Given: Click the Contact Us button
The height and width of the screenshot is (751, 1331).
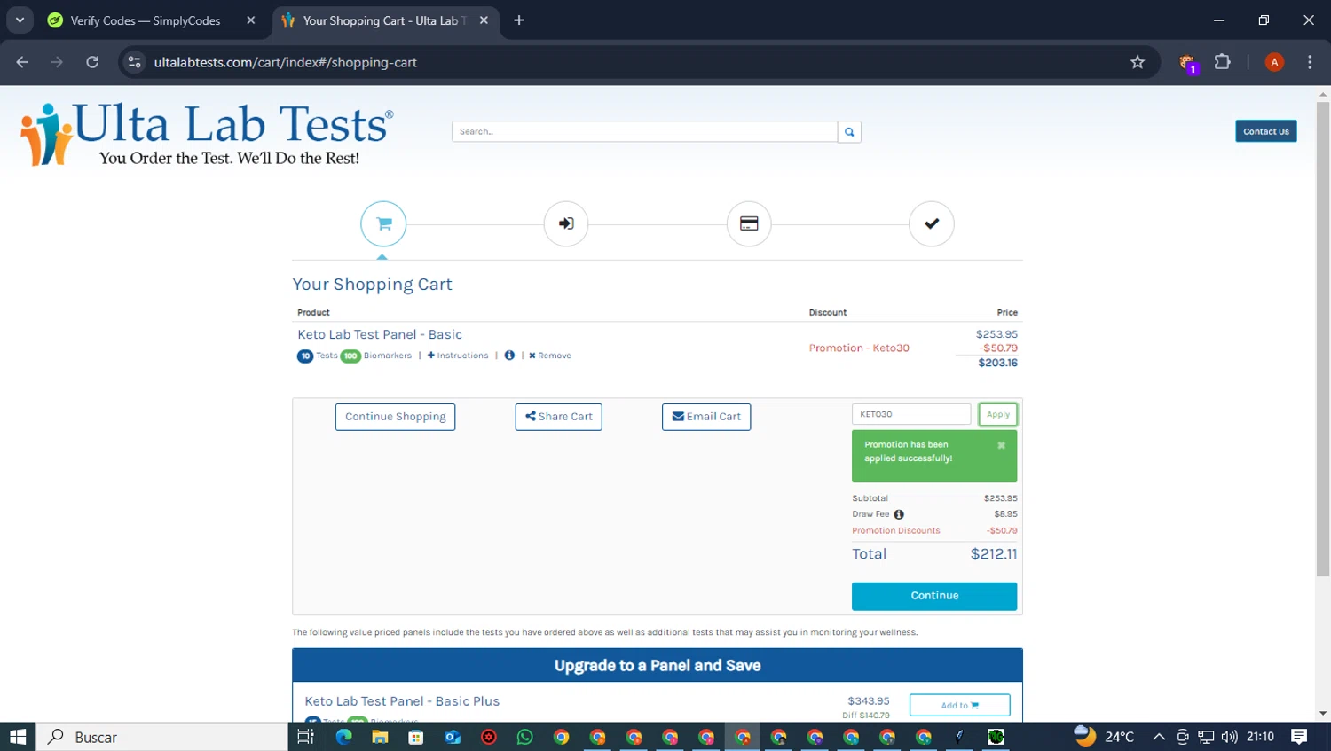Looking at the screenshot, I should click(x=1266, y=131).
